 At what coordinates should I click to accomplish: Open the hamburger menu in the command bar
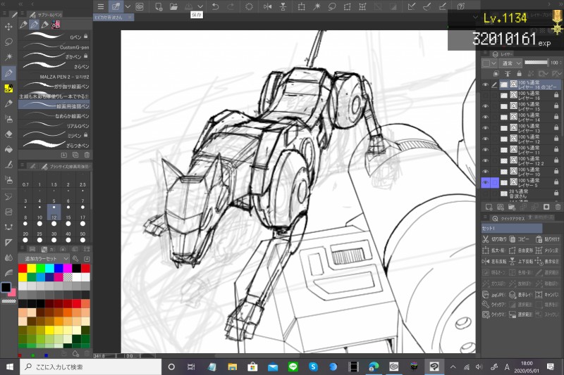[x=100, y=6]
